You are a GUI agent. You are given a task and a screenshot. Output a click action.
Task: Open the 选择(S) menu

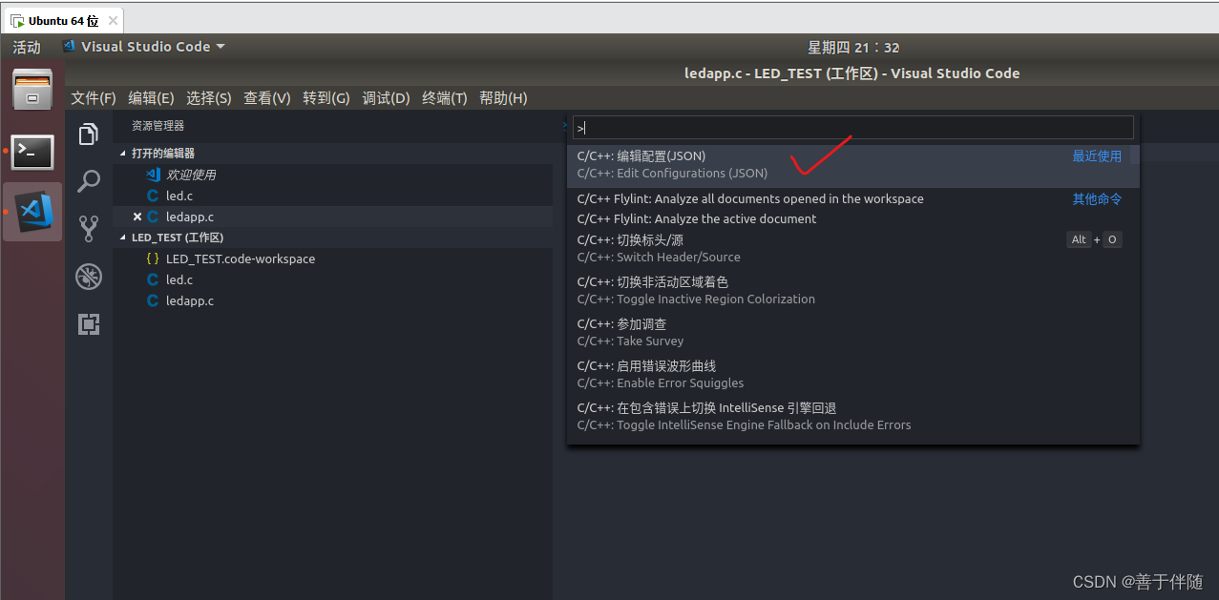[x=209, y=98]
